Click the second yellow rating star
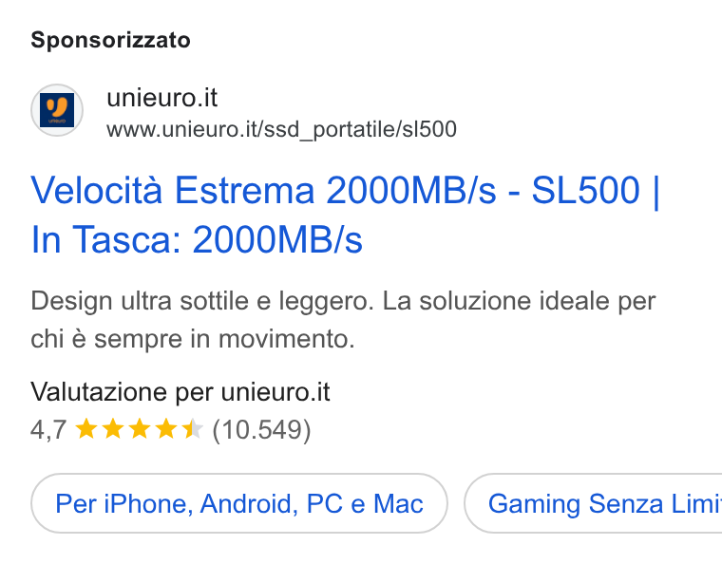The image size is (722, 564). (113, 429)
